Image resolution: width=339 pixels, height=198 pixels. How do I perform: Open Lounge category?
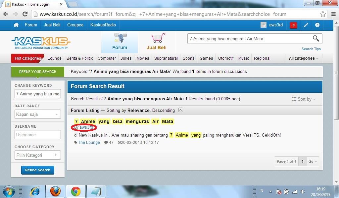55,58
